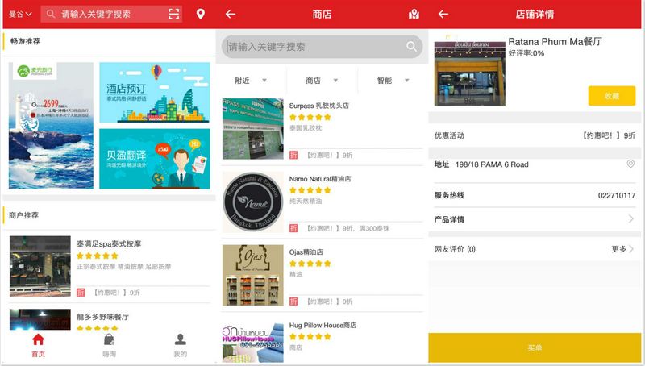
Task: Click the home search keyword field
Action: point(111,14)
